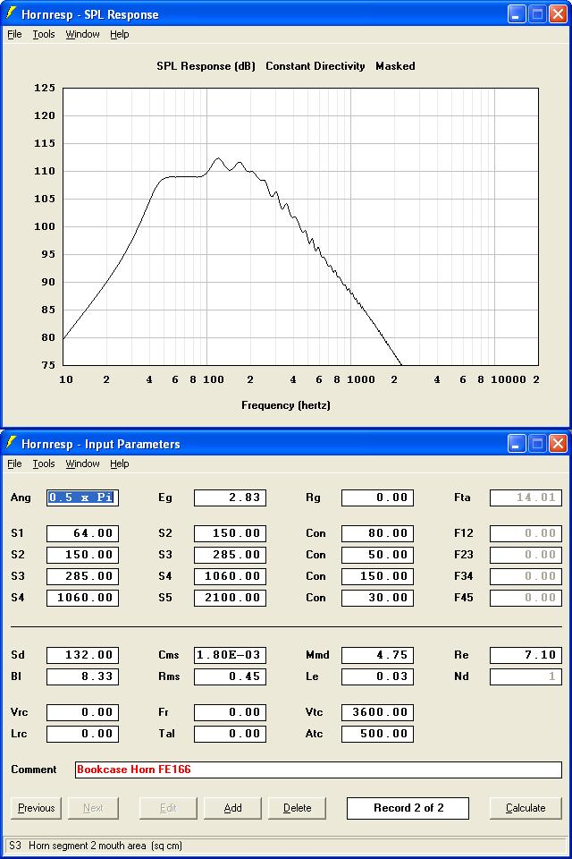Screen dimensions: 572x859
Task: Click the S1 field 64.00
Action: tap(82, 533)
